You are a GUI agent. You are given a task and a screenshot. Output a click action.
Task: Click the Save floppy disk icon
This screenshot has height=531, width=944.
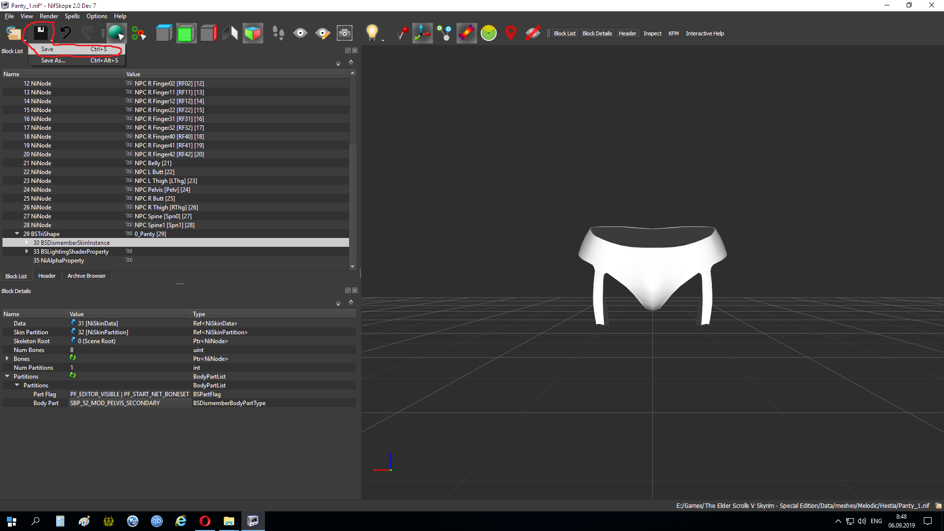click(x=40, y=33)
